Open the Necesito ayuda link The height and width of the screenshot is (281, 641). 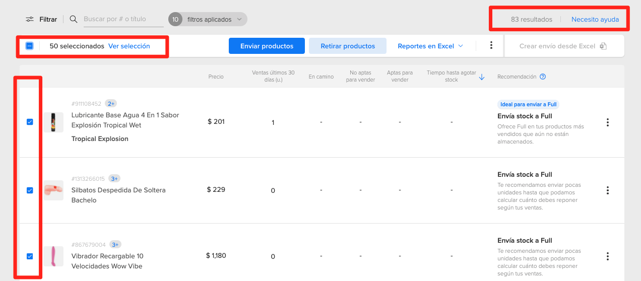(595, 20)
